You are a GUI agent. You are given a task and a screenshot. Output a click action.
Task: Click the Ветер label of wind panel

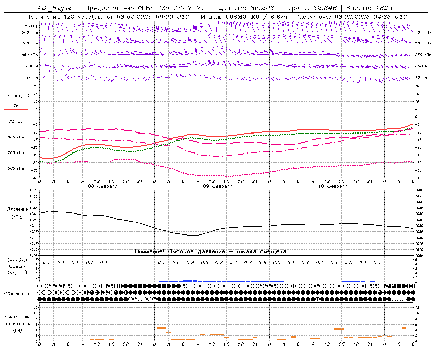click(31, 26)
